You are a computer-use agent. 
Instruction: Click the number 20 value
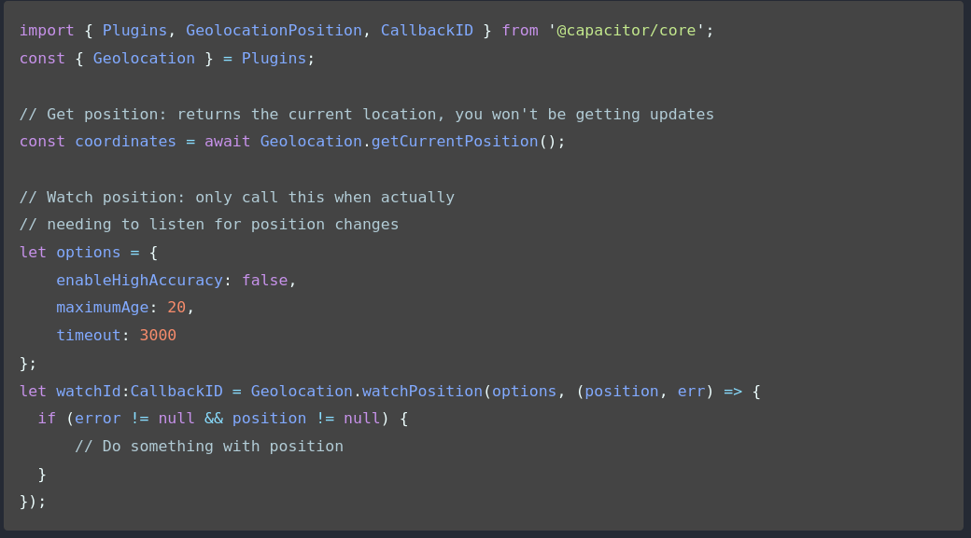click(x=176, y=308)
